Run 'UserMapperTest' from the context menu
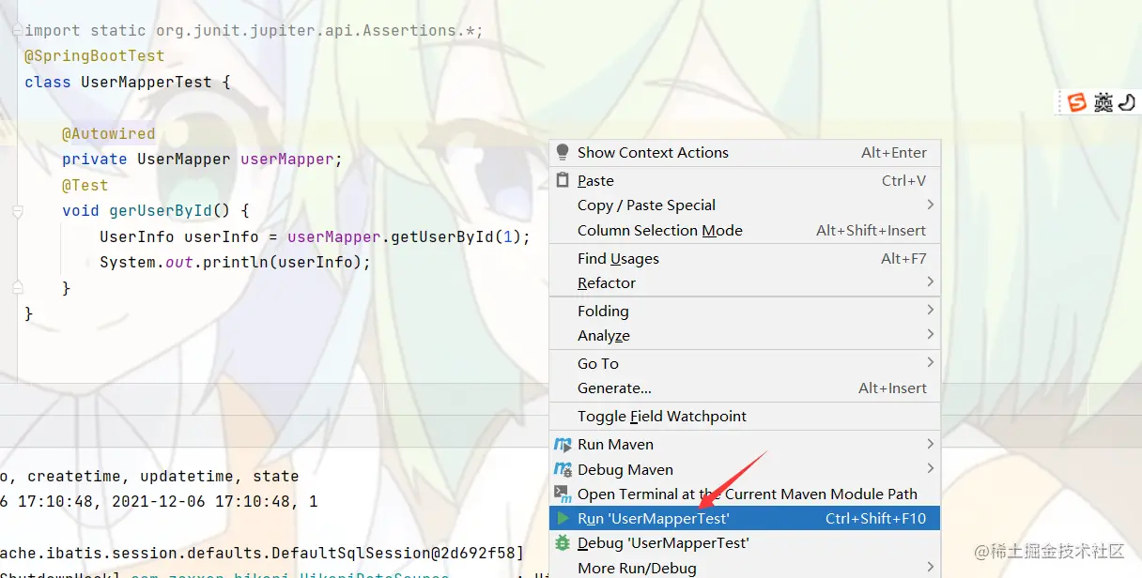 coord(745,518)
